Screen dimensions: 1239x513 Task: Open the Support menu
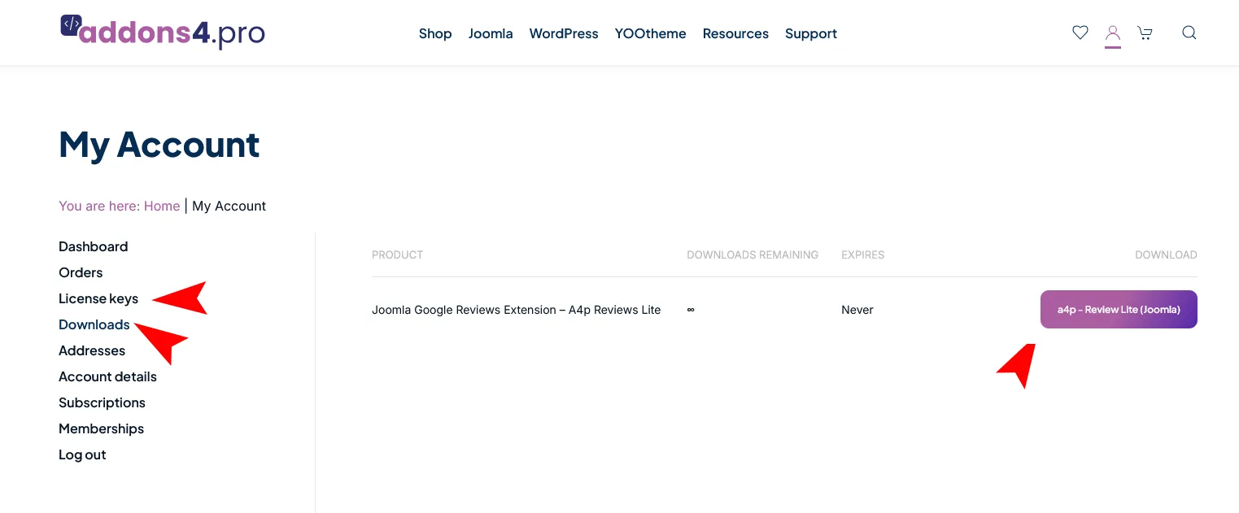click(x=811, y=33)
